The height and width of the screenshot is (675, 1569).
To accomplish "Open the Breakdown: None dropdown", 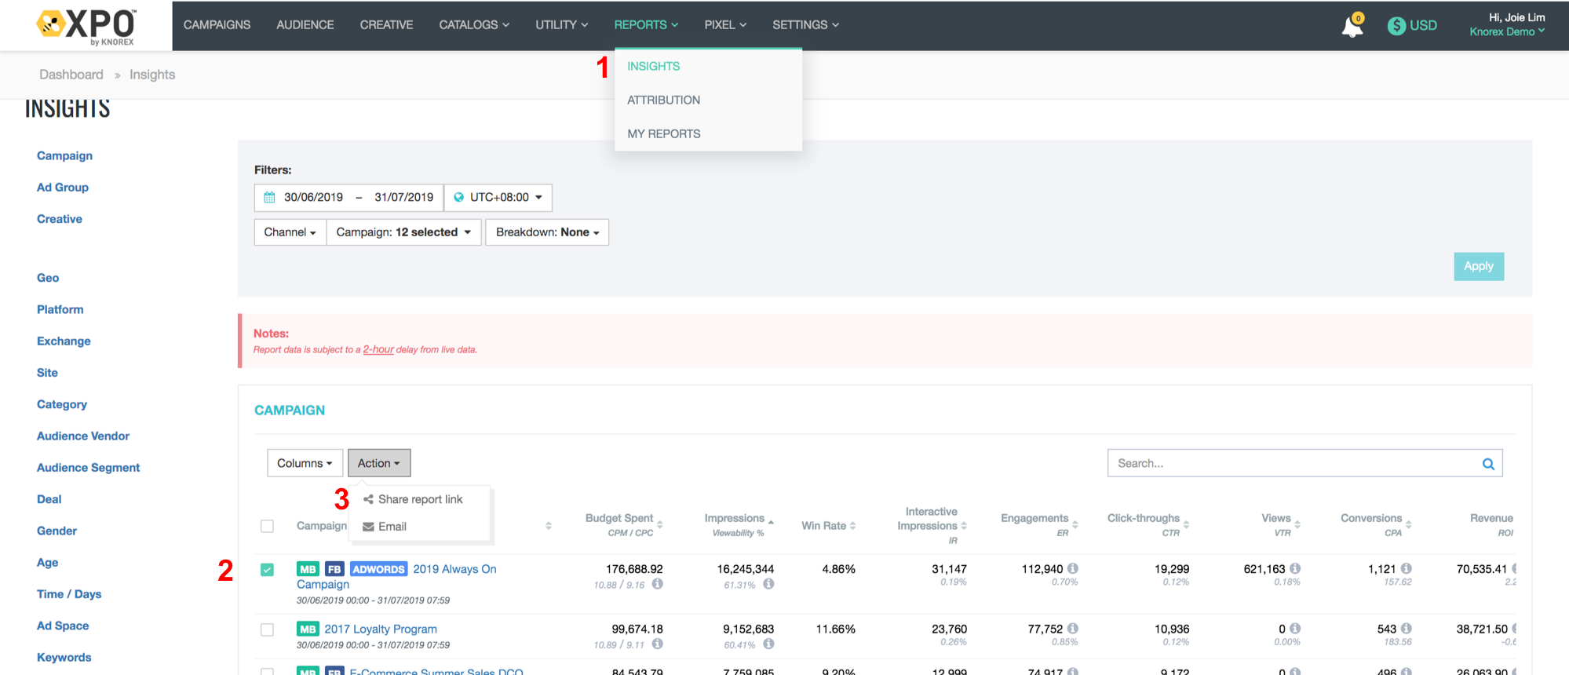I will point(547,232).
